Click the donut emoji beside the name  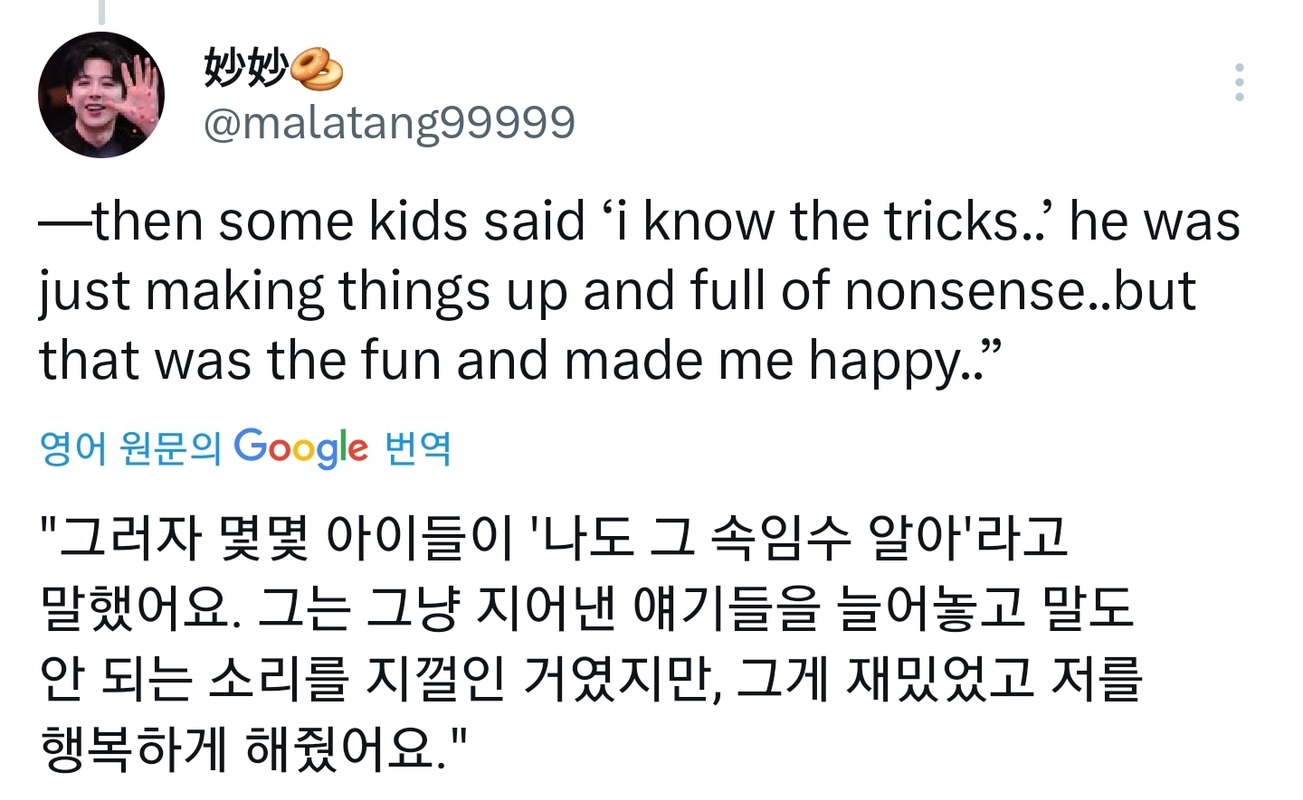click(317, 70)
